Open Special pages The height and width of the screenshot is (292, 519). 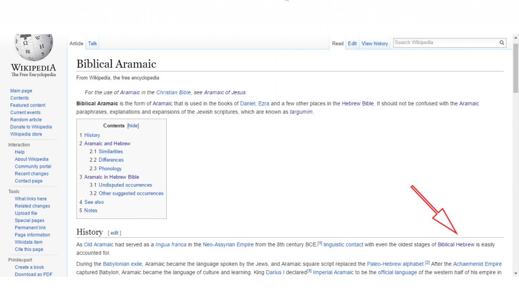(x=29, y=221)
